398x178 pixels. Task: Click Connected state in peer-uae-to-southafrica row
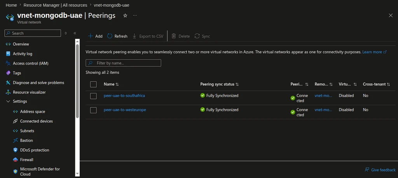(300, 98)
